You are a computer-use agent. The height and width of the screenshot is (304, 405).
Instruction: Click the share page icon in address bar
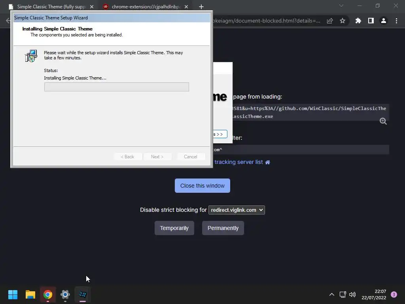click(330, 21)
